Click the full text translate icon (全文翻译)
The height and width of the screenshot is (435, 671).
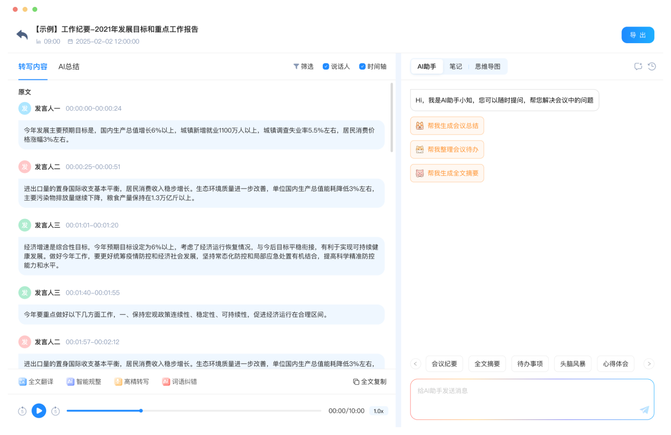22,381
